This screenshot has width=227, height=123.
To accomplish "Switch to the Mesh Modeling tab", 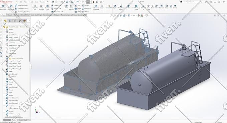I will (x=36, y=15).
